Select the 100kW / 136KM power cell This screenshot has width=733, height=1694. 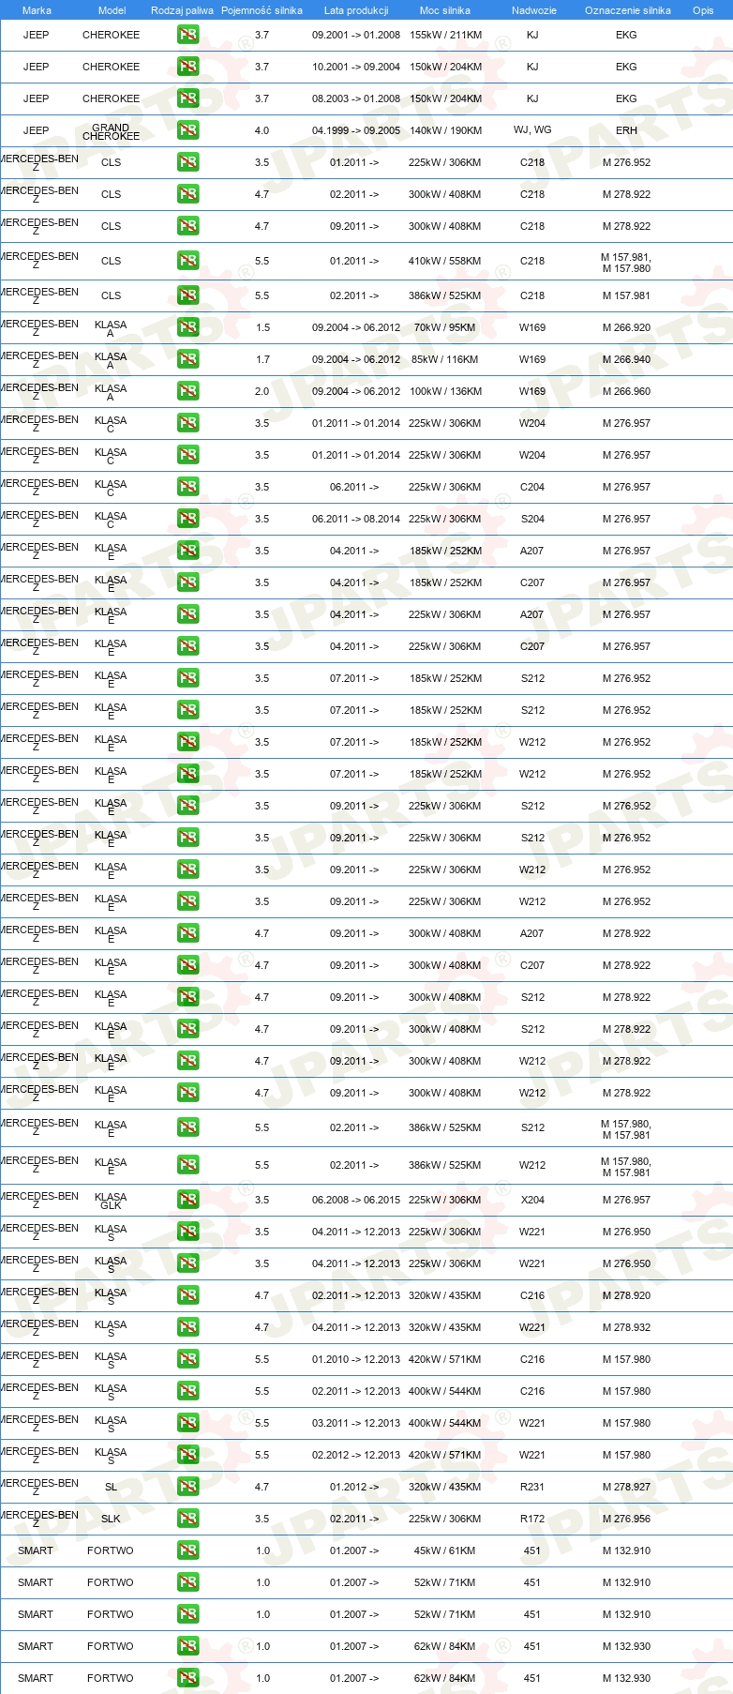pos(445,391)
